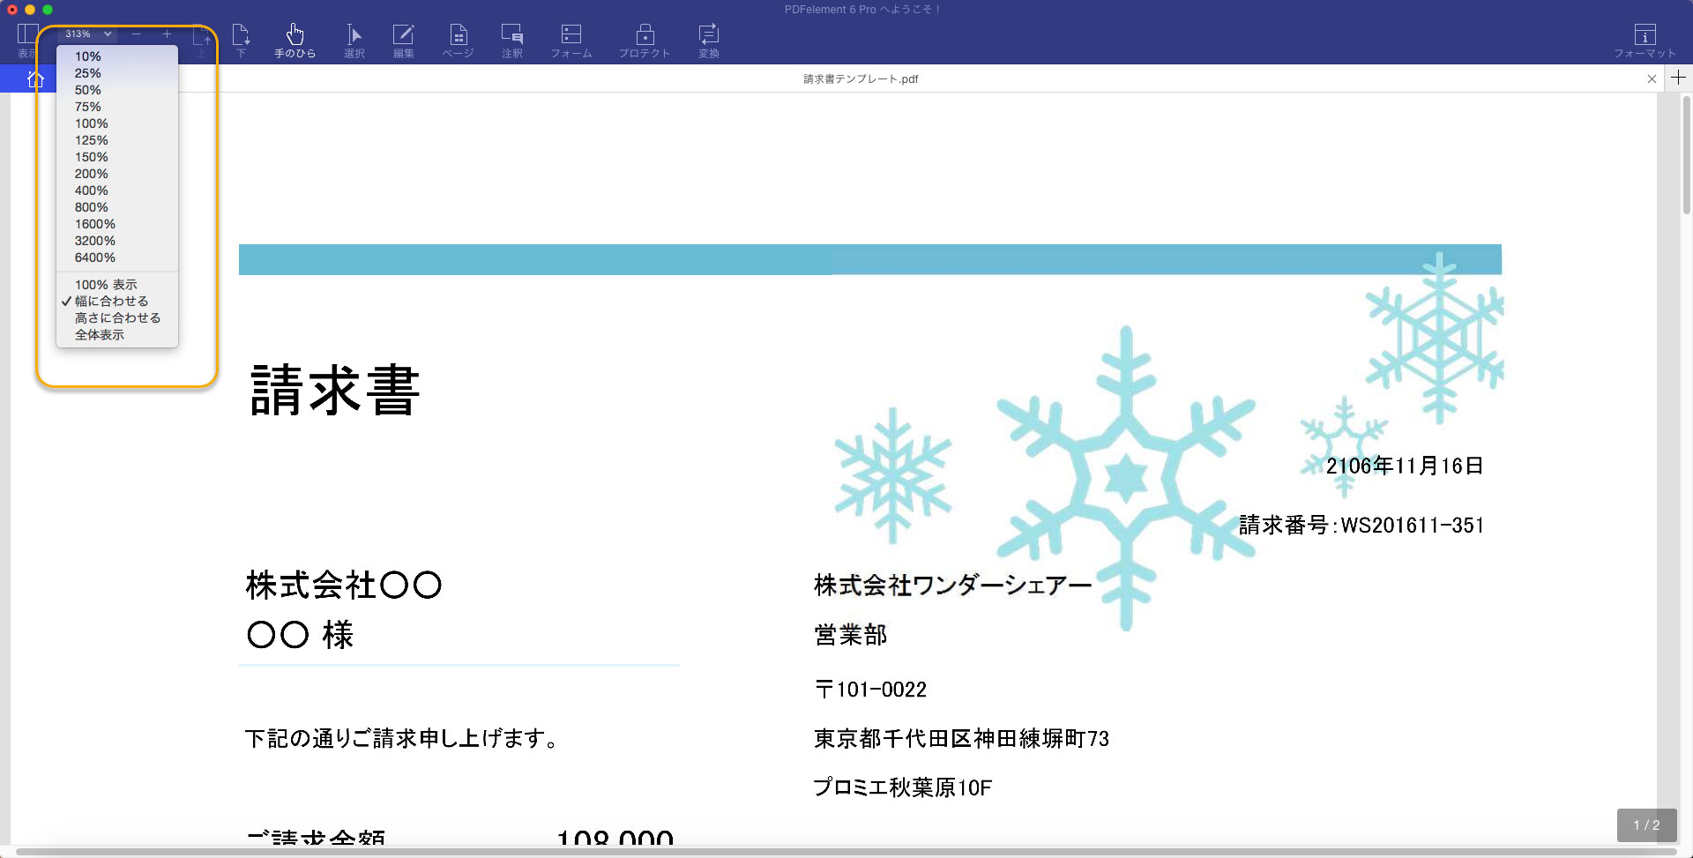1693x858 pixels.
Task: Click the vertical scrollbar thumb
Action: coord(1686,155)
